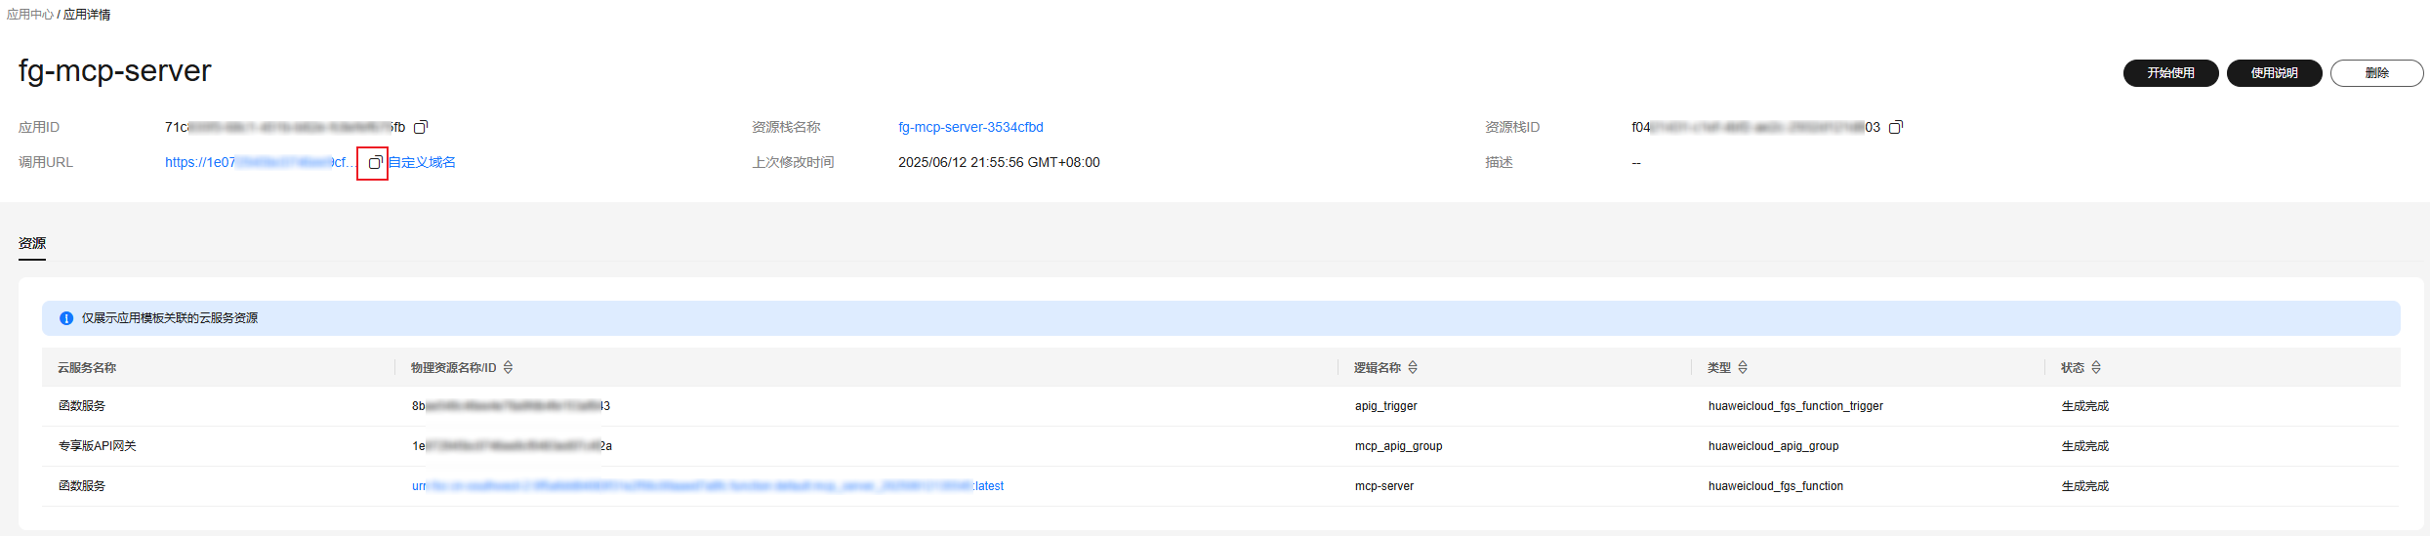Screen dimensions: 2430x536
Task: Sort resources by 类型 column
Action: [x=1743, y=368]
